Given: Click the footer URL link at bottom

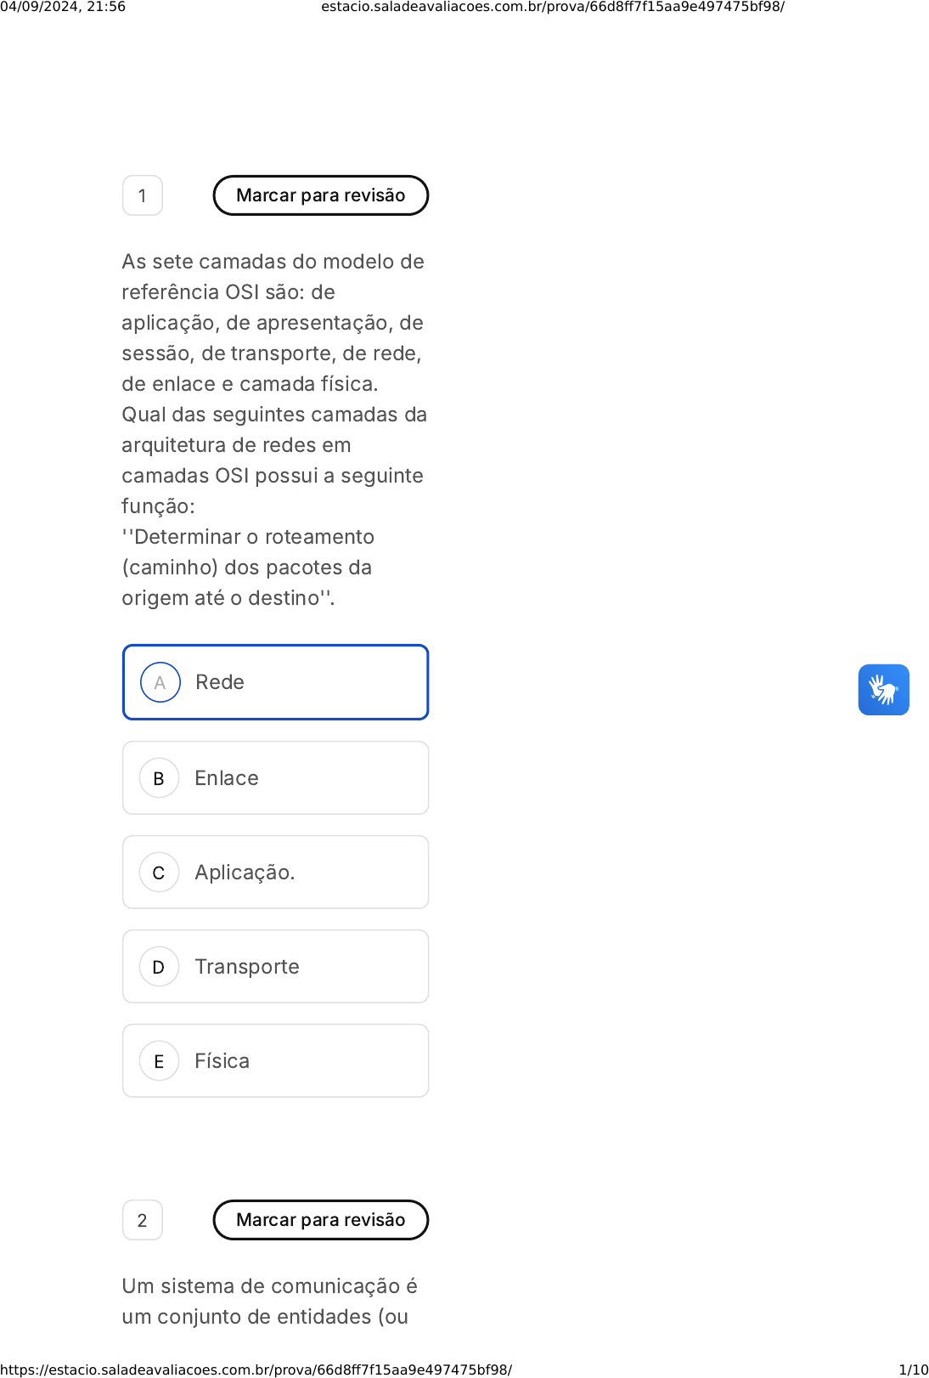Looking at the screenshot, I should [256, 1370].
